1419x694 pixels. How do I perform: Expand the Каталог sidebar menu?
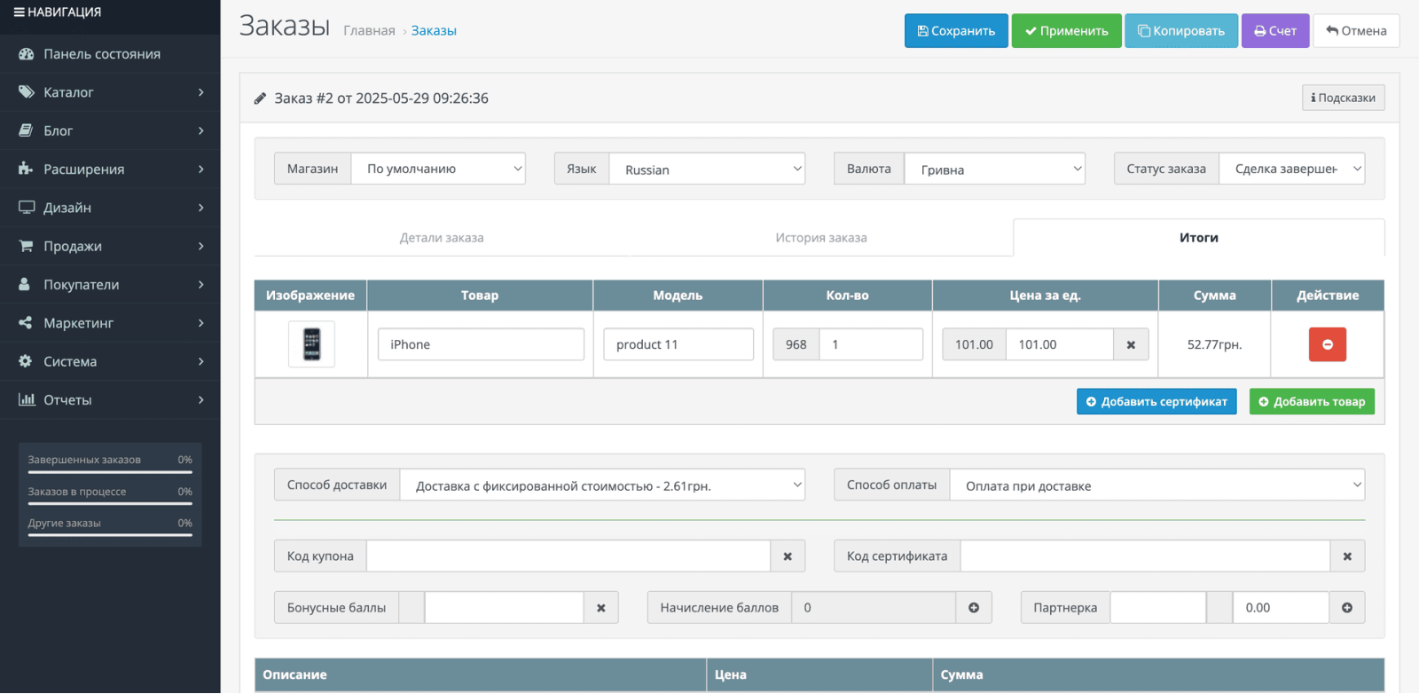[x=110, y=92]
